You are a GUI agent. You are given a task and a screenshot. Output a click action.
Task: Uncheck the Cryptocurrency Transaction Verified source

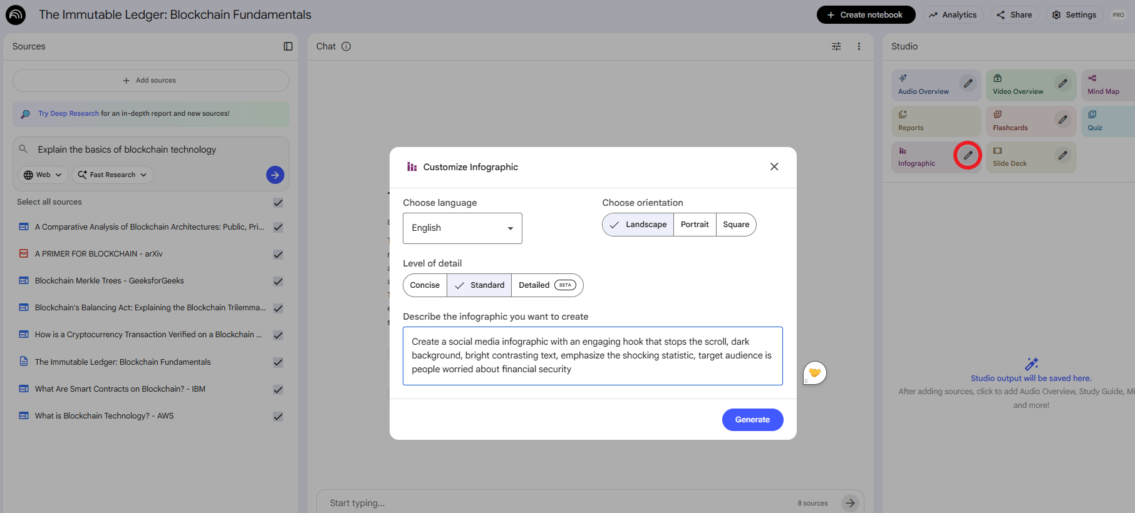click(x=278, y=335)
